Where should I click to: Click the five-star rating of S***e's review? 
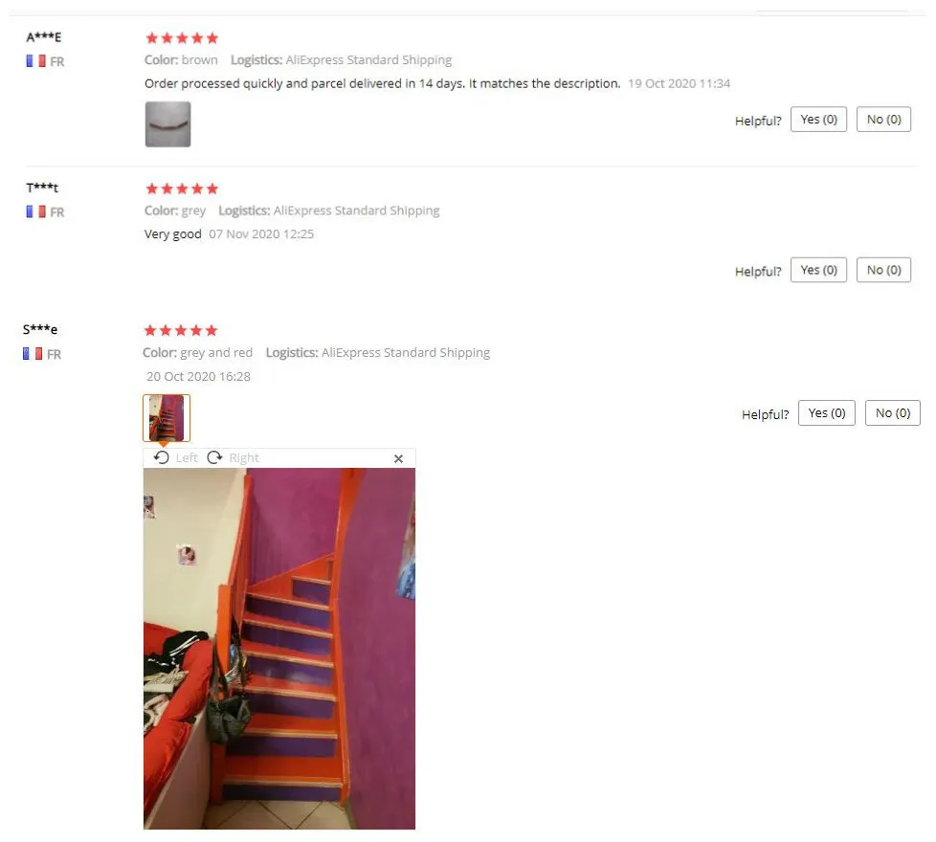click(181, 330)
